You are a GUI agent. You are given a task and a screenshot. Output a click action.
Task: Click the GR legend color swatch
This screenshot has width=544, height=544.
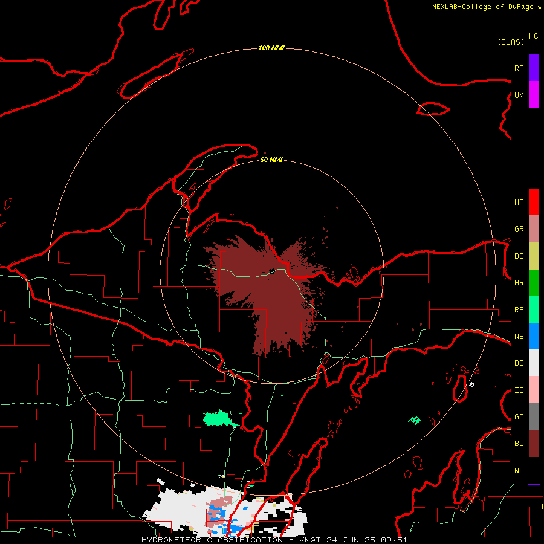534,229
